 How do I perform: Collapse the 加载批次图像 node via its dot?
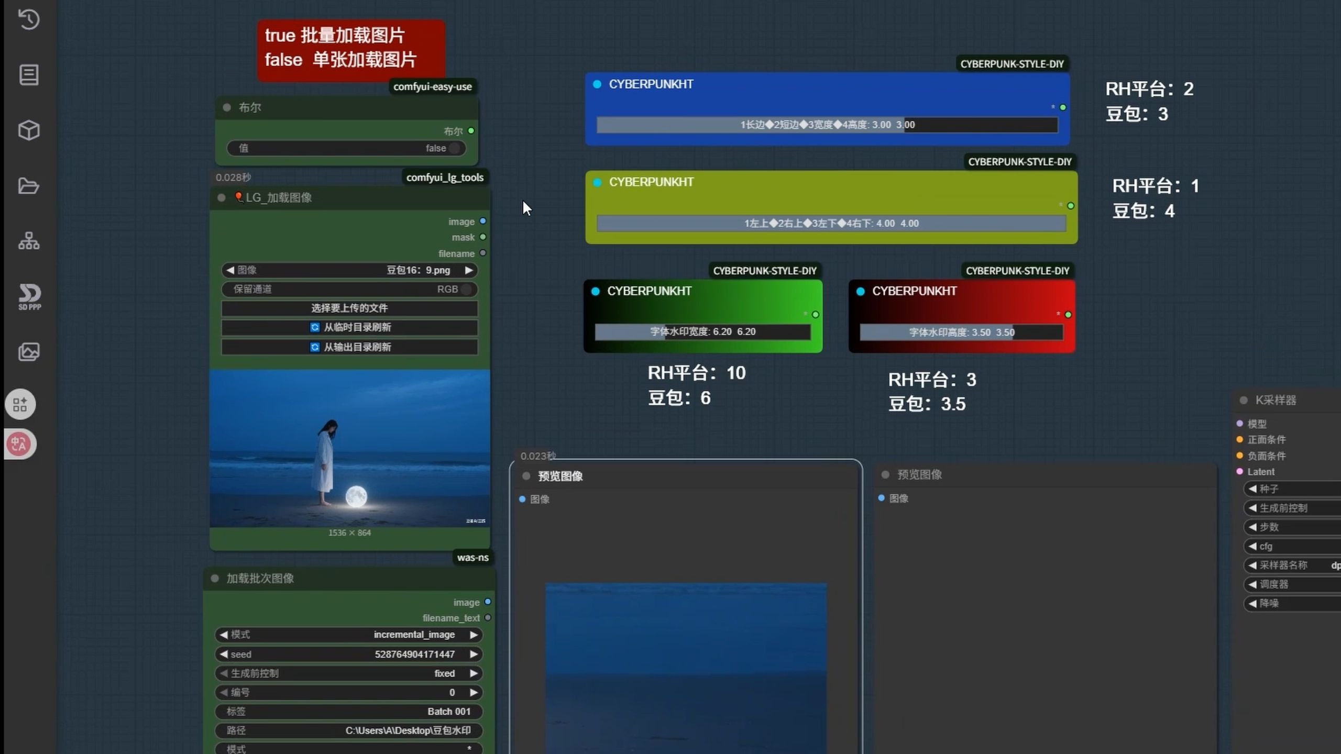click(215, 578)
